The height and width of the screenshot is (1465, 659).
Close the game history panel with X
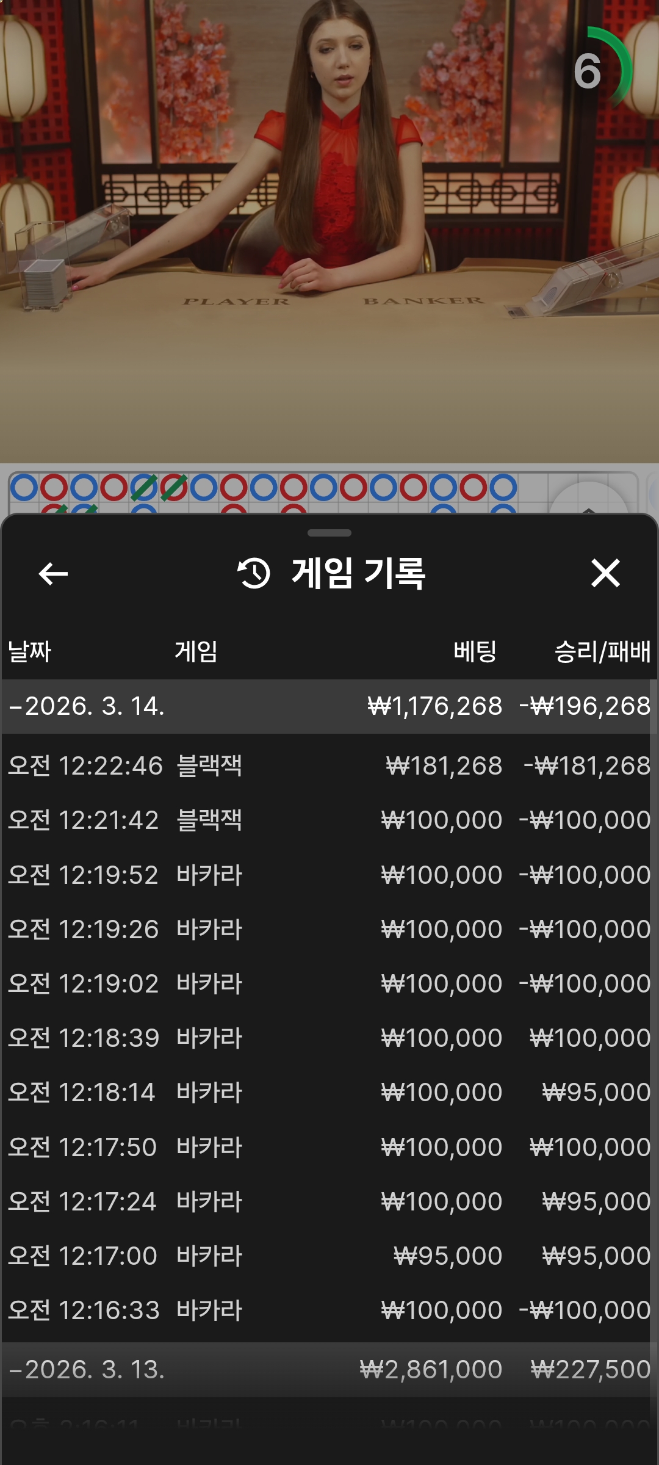pos(605,574)
